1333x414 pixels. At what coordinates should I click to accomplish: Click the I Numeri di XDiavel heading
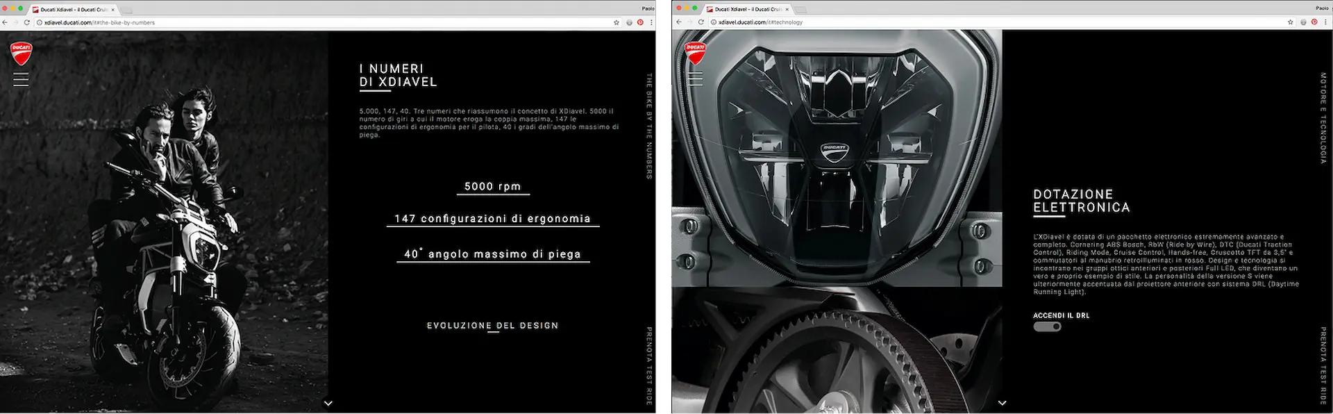(399, 75)
